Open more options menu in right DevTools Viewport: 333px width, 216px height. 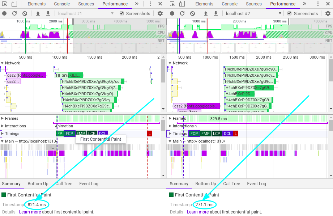(318, 4)
